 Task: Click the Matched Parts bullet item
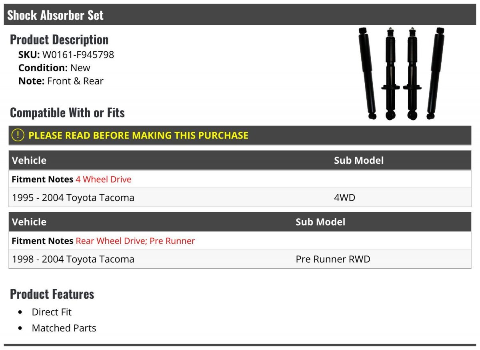(64, 328)
